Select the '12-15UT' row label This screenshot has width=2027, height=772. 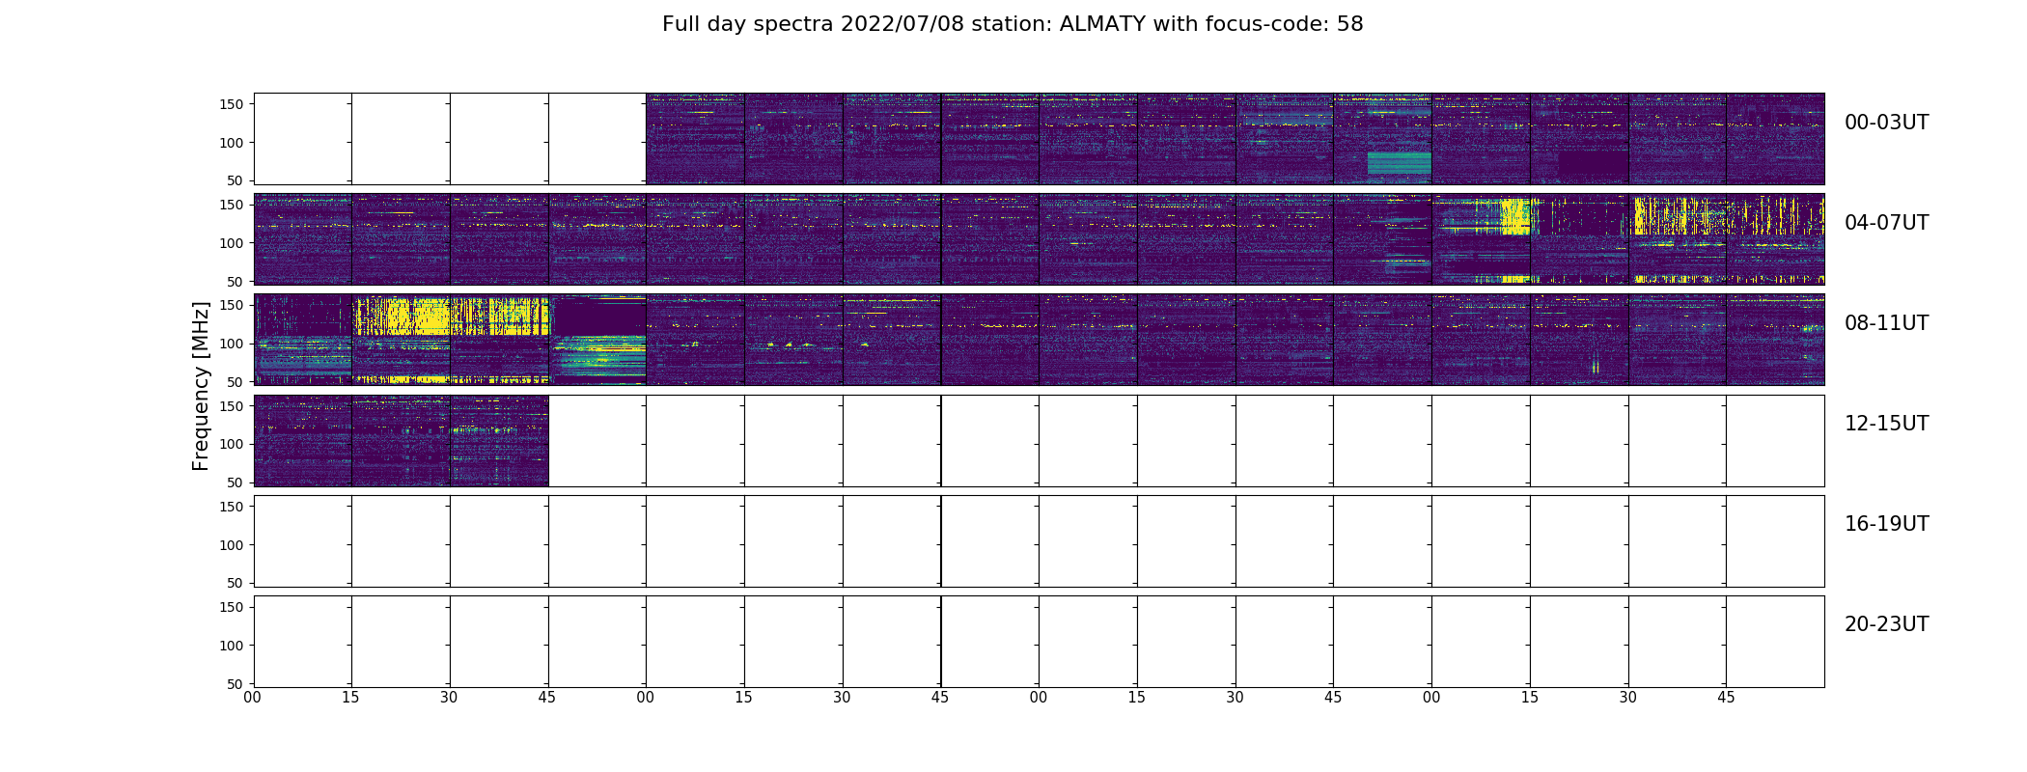[x=1886, y=424]
